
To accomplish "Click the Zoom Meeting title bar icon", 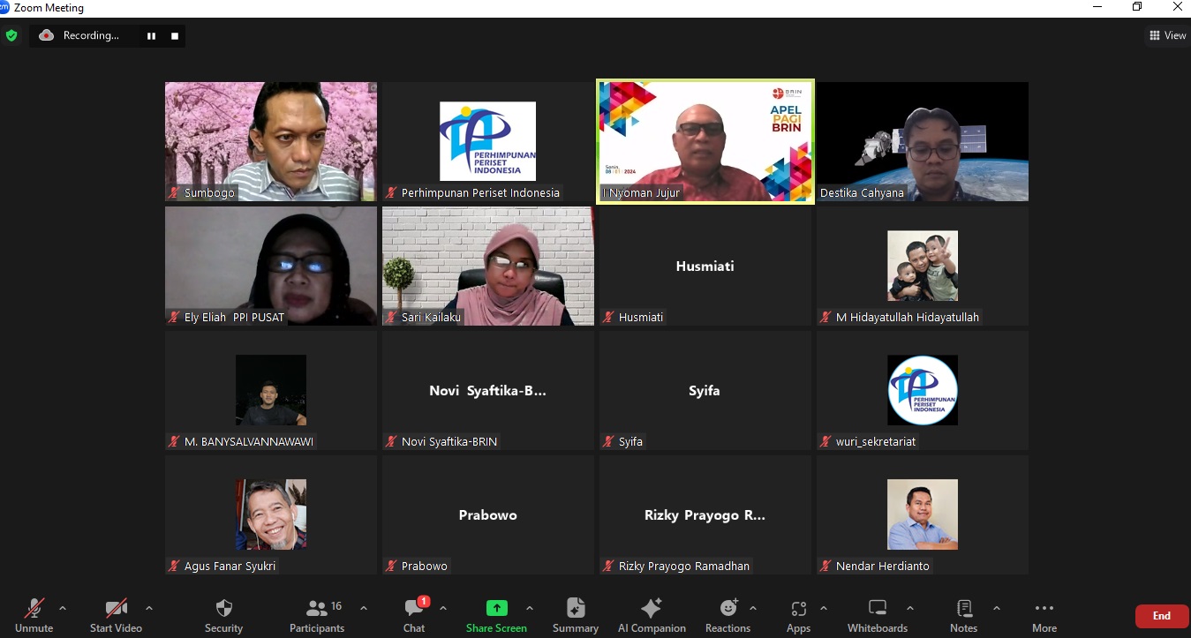I will click(x=4, y=7).
